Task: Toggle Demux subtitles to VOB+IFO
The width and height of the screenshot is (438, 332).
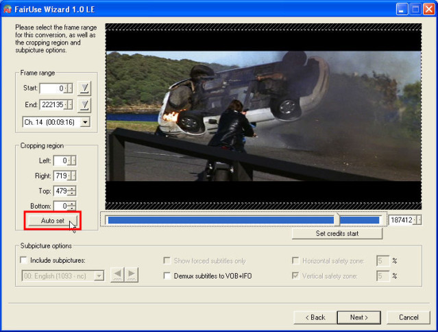Action: (x=168, y=276)
